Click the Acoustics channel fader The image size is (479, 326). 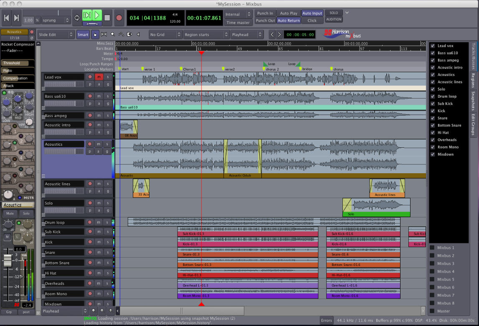pos(8,260)
